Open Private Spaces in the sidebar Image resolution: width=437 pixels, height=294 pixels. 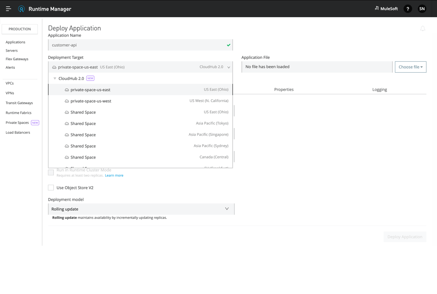pos(17,123)
